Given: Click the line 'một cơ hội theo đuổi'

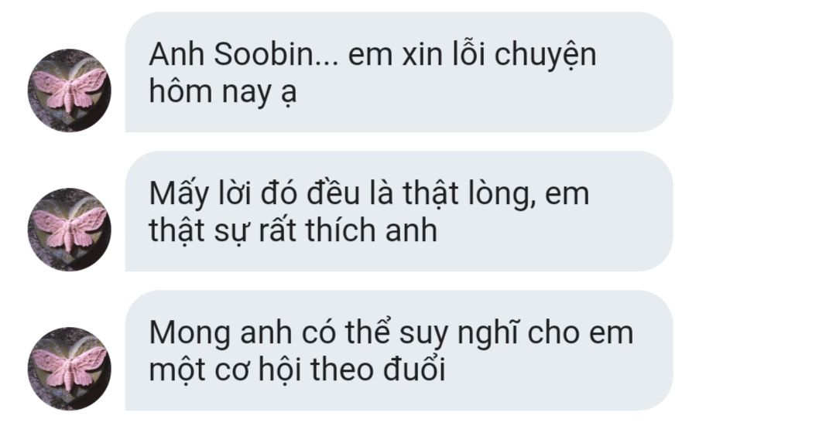Looking at the screenshot, I should coord(297,369).
